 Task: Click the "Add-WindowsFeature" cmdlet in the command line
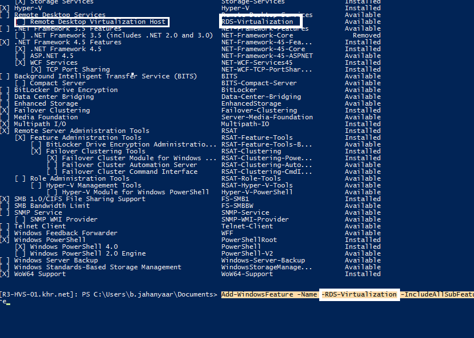tap(257, 294)
